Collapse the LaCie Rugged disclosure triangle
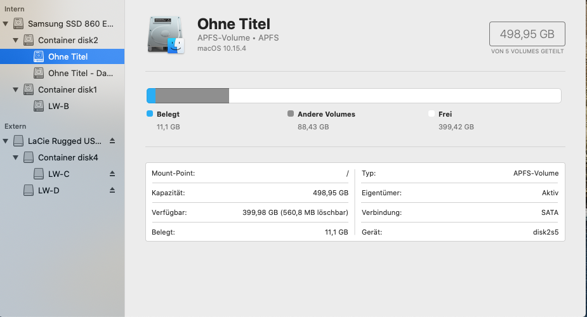Image resolution: width=587 pixels, height=317 pixels. click(6, 141)
